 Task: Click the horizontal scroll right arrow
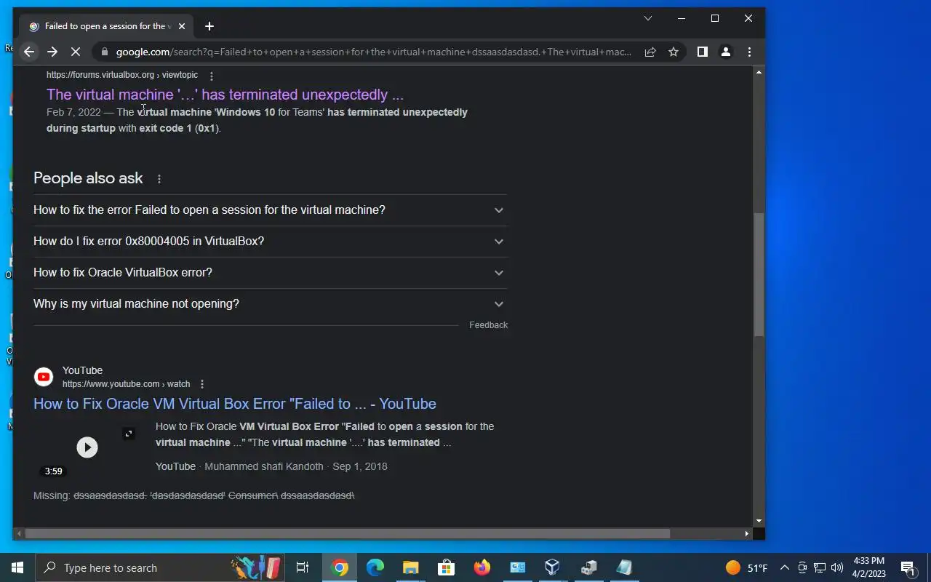tap(747, 533)
